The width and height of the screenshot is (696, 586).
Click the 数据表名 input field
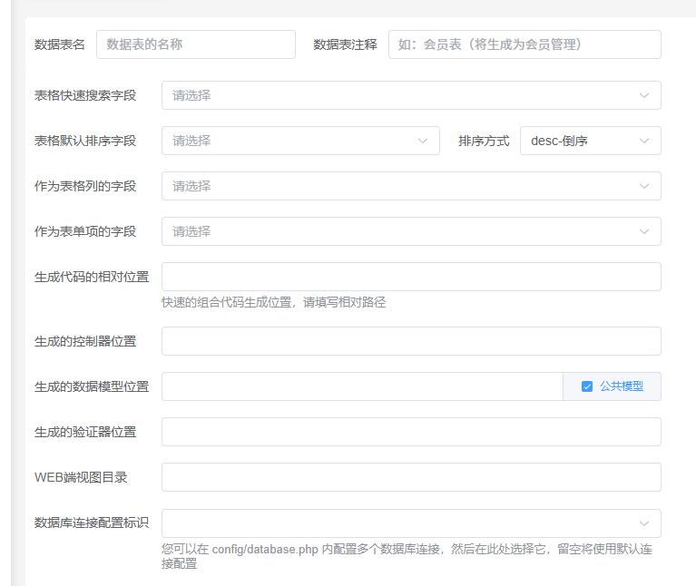coord(196,44)
